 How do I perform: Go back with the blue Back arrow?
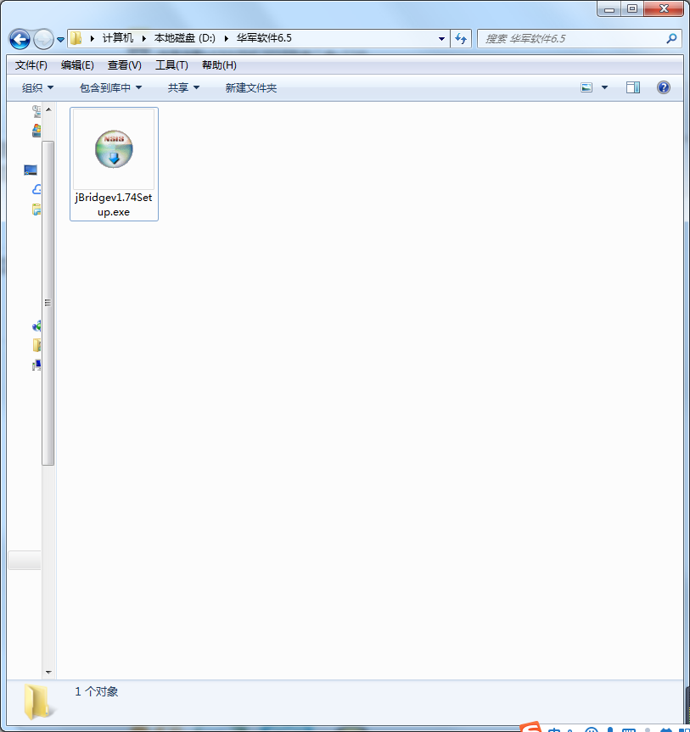tap(20, 39)
